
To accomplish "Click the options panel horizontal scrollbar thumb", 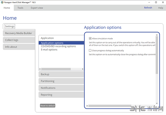I will 110,106.
